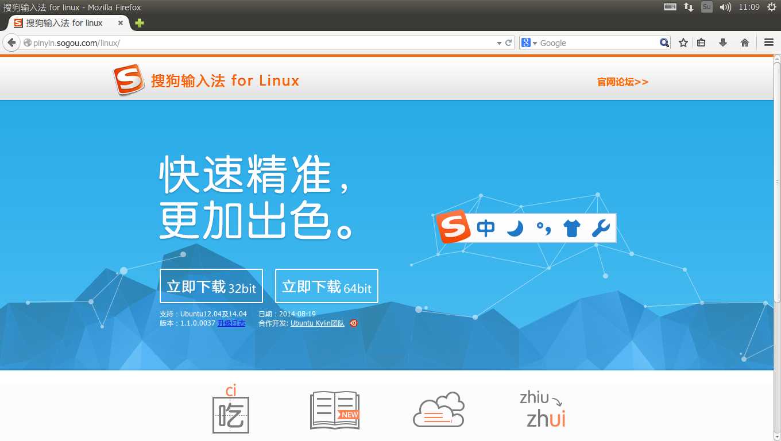Open the downloads arrow icon
Image resolution: width=781 pixels, height=441 pixels.
(723, 42)
